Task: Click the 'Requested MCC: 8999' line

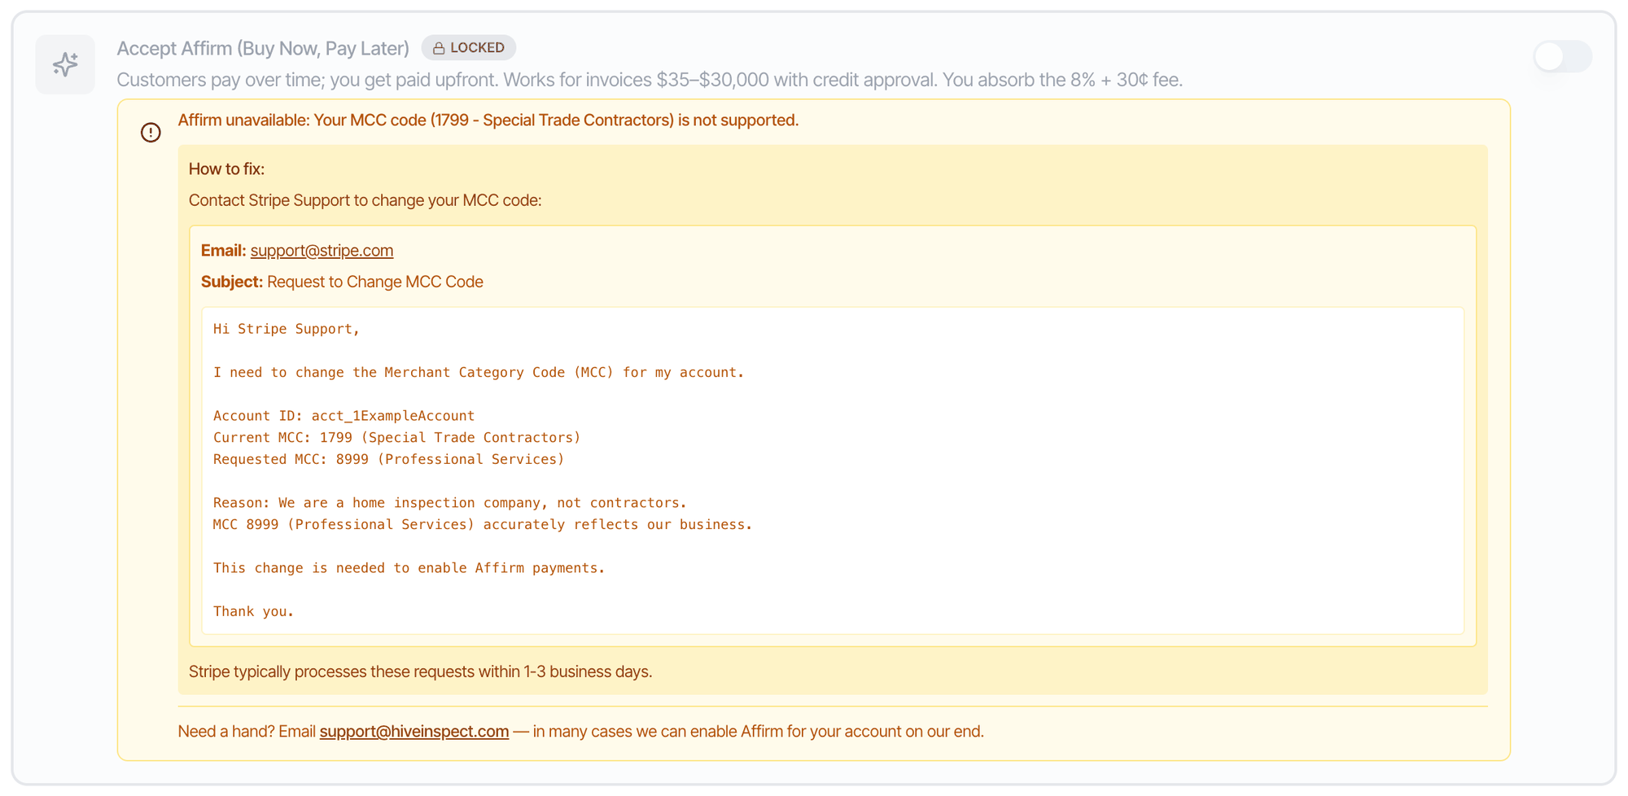Action: click(x=389, y=459)
